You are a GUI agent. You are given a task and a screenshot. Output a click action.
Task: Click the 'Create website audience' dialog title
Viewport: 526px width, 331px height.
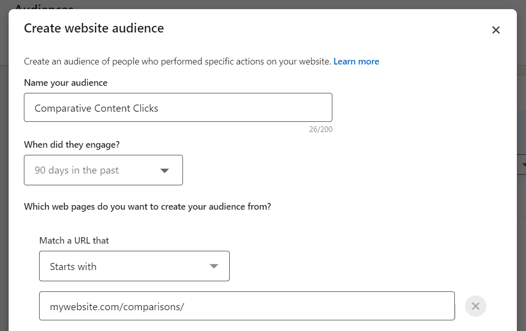(94, 28)
